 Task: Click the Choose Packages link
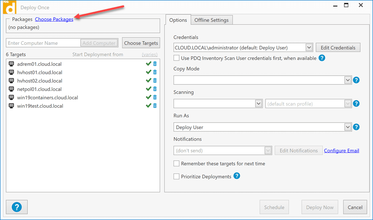[x=54, y=19]
